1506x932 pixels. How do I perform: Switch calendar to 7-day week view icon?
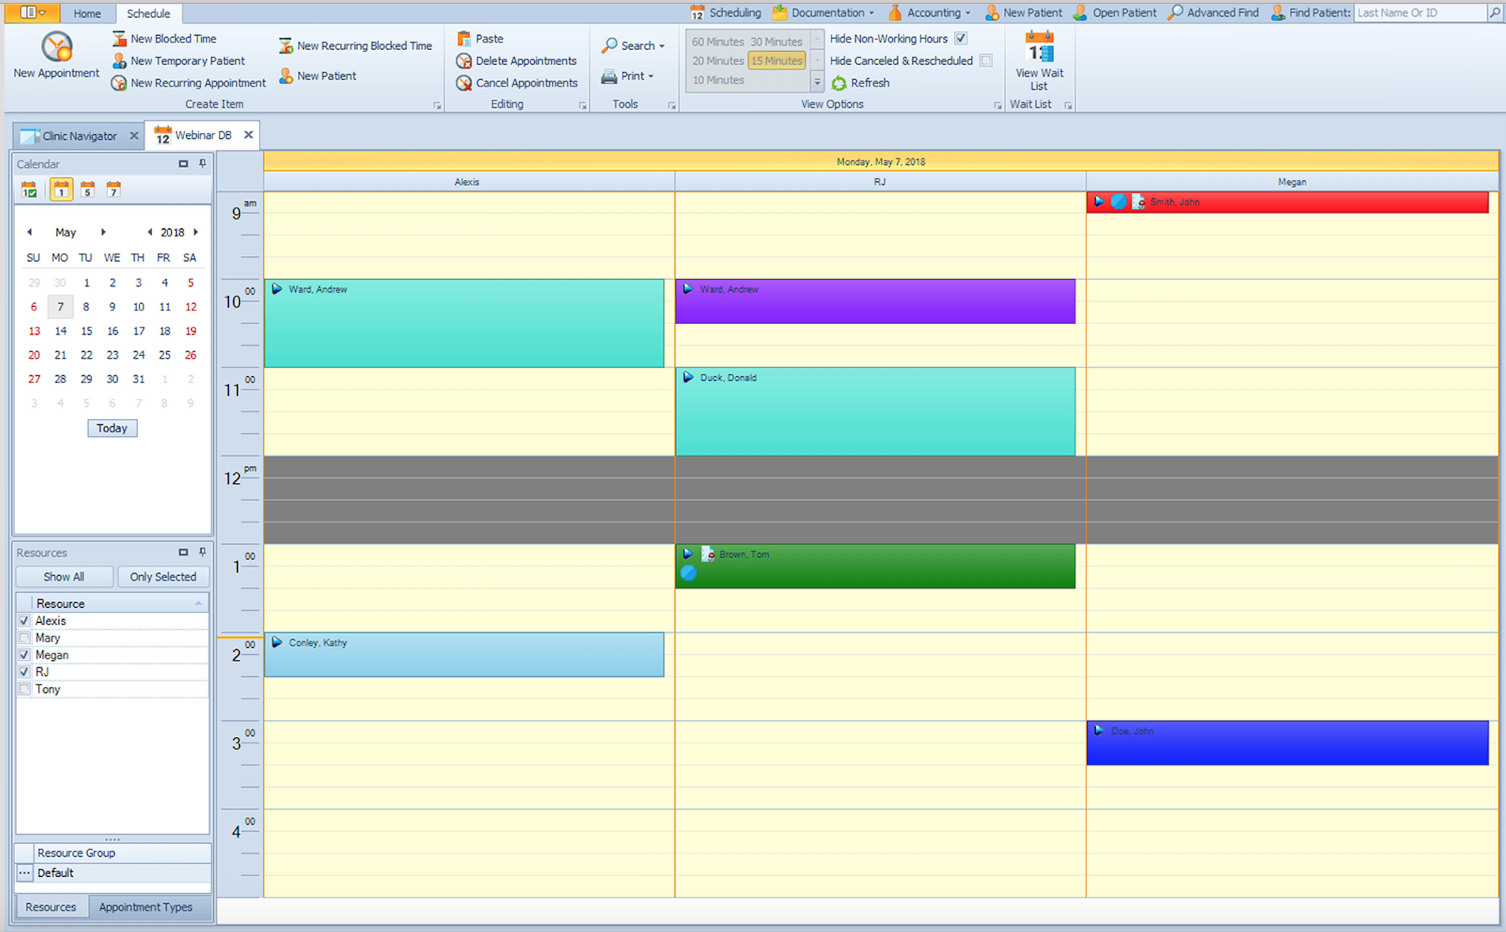point(113,189)
